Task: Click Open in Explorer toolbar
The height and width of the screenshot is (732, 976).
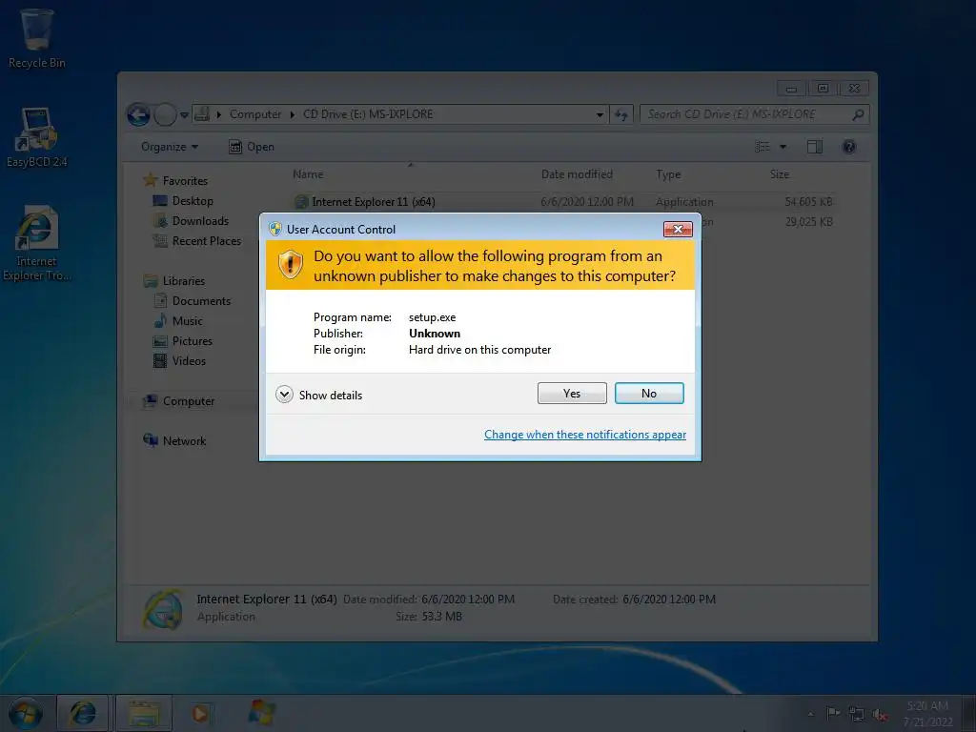Action: tap(252, 147)
